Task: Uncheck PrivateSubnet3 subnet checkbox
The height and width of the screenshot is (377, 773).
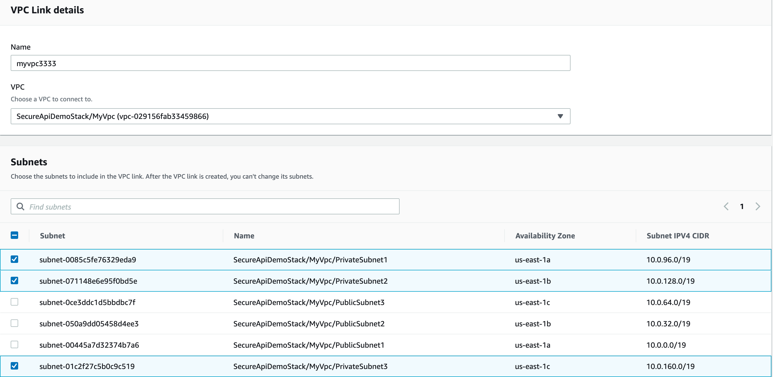Action: click(14, 366)
